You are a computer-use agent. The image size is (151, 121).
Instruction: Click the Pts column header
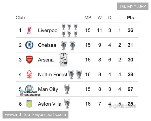pos(130,18)
